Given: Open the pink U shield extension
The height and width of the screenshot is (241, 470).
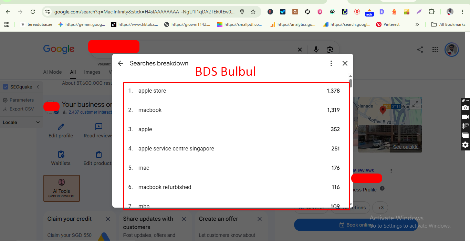Looking at the screenshot, I should pos(320,12).
